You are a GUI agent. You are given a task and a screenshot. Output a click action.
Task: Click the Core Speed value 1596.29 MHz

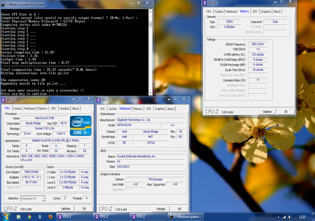coord(31,172)
